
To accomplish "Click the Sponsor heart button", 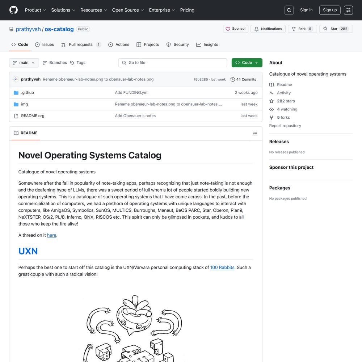I will coord(236,29).
